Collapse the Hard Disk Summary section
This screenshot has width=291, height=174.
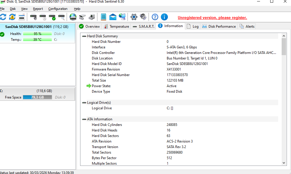coord(84,36)
